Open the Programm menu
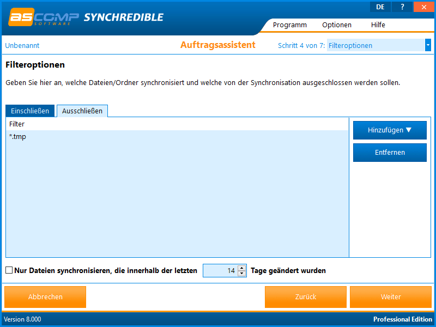The height and width of the screenshot is (327, 436). click(x=289, y=25)
